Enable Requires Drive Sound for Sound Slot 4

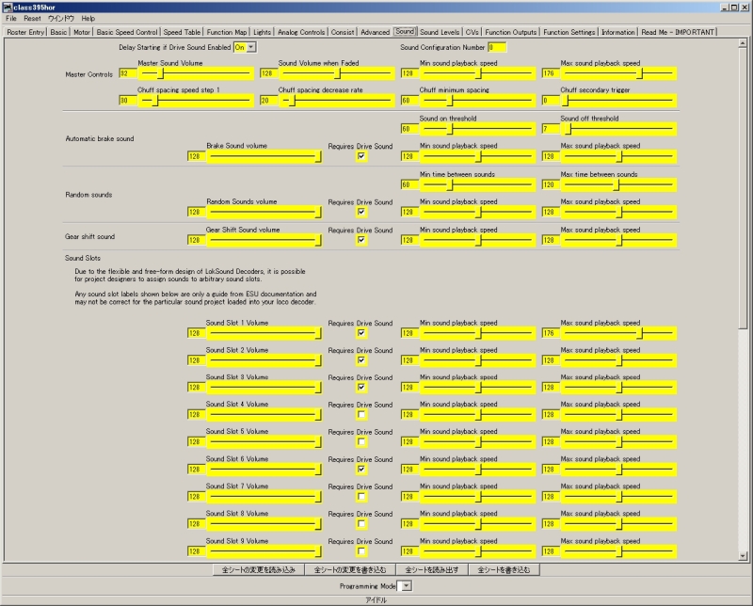(x=361, y=414)
